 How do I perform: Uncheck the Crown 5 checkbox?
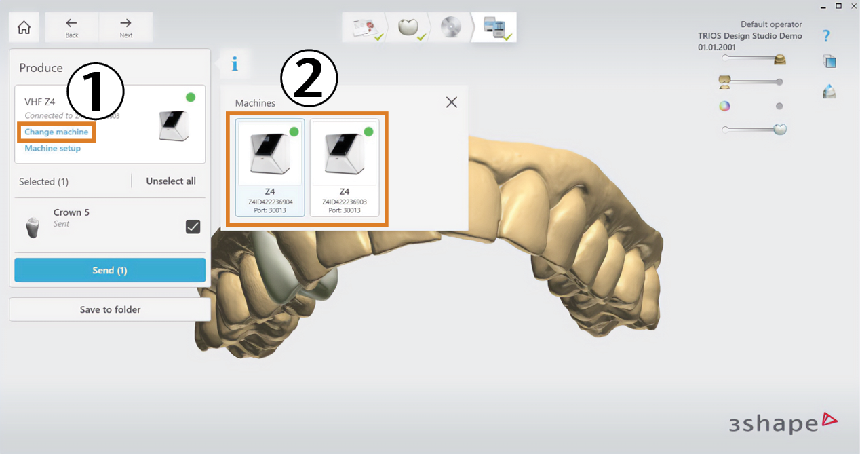[193, 227]
